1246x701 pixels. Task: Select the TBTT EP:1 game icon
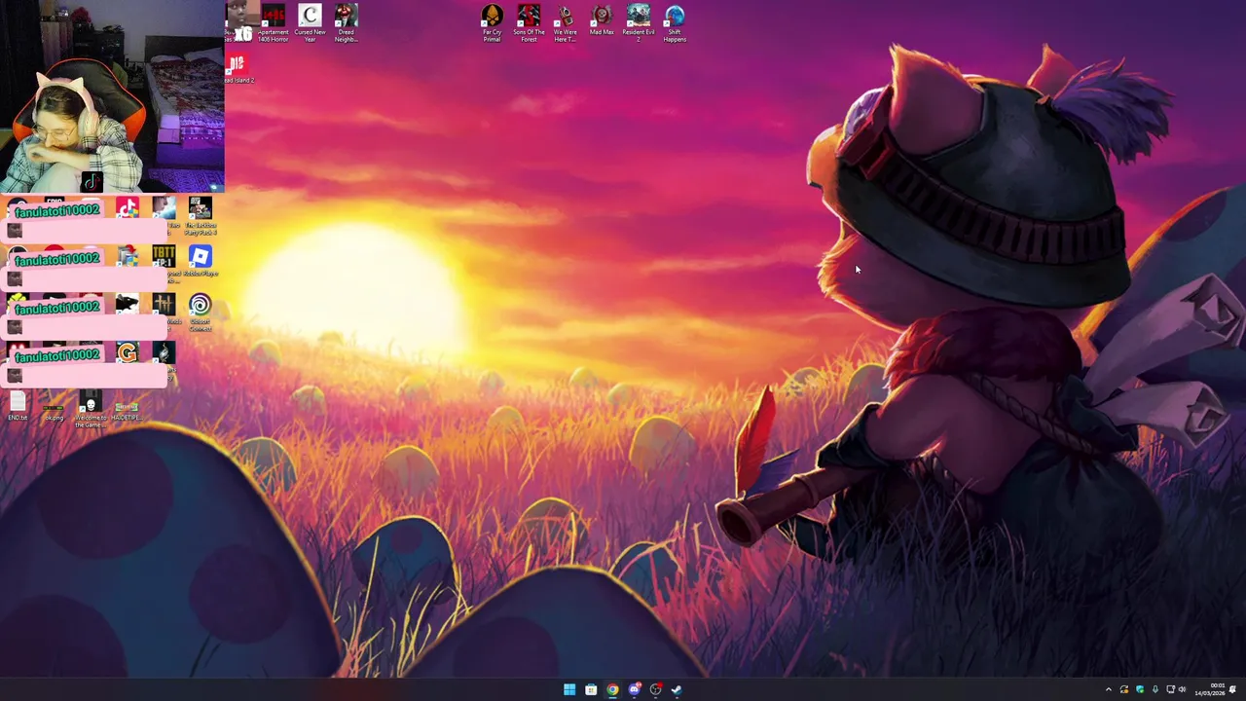pyautogui.click(x=164, y=256)
